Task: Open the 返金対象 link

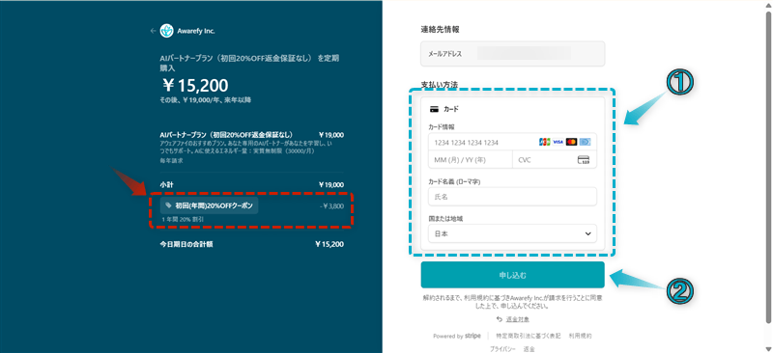Action: coord(518,319)
